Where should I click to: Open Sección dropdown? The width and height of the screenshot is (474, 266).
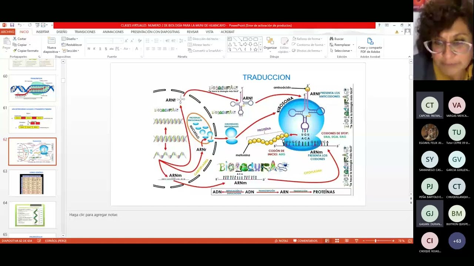pos(70,51)
